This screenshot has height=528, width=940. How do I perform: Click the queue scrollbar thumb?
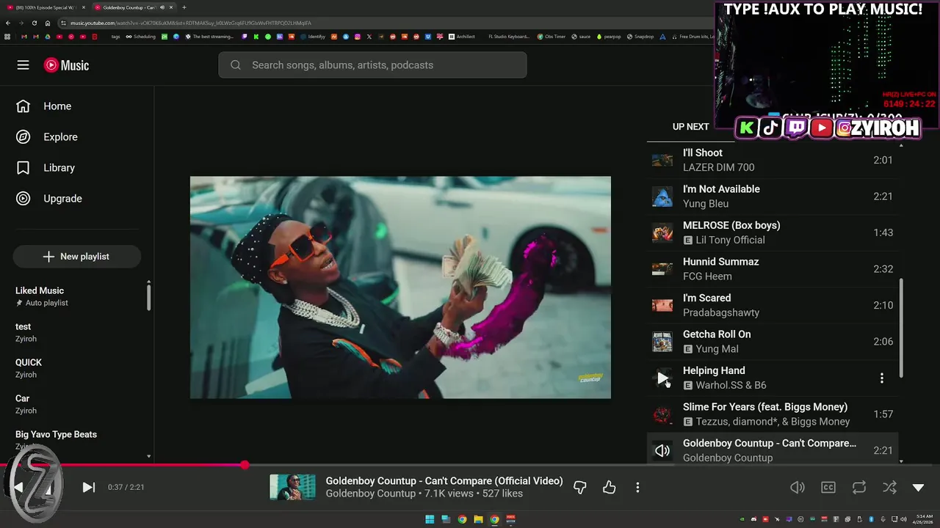(x=901, y=329)
